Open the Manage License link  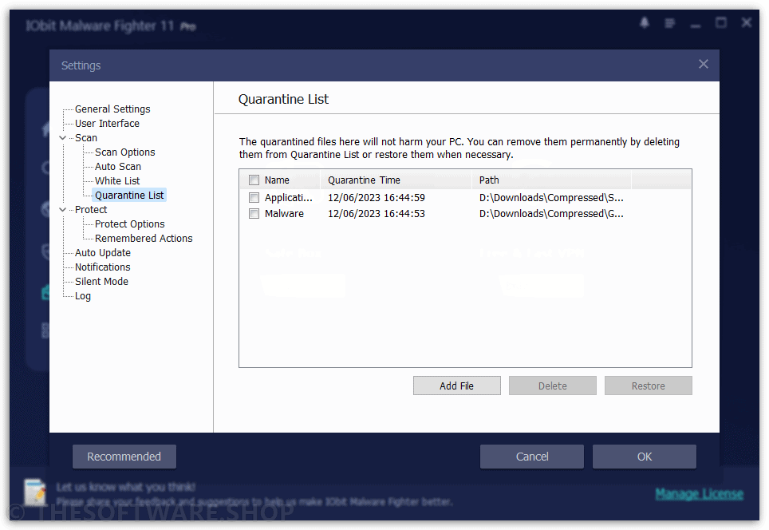click(x=700, y=494)
